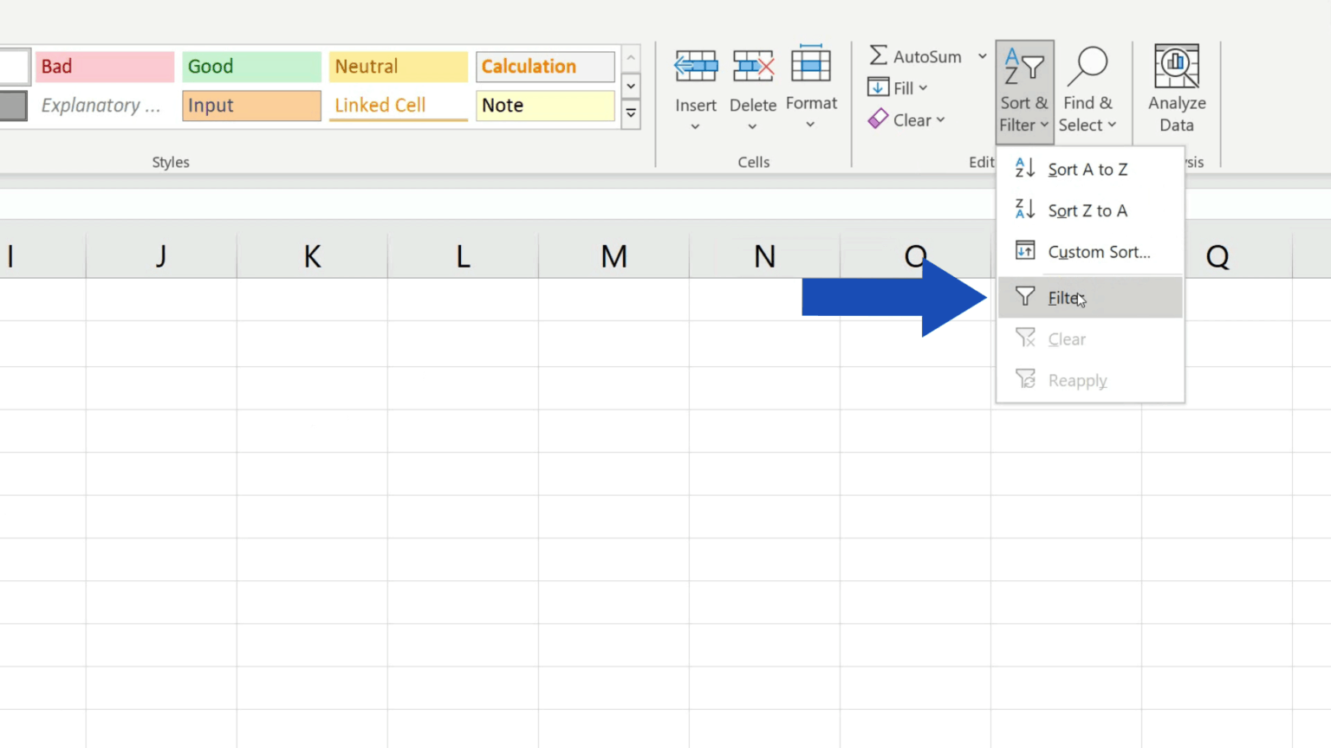Click the Insert Cells icon
Viewport: 1331px width, 748px height.
695,65
